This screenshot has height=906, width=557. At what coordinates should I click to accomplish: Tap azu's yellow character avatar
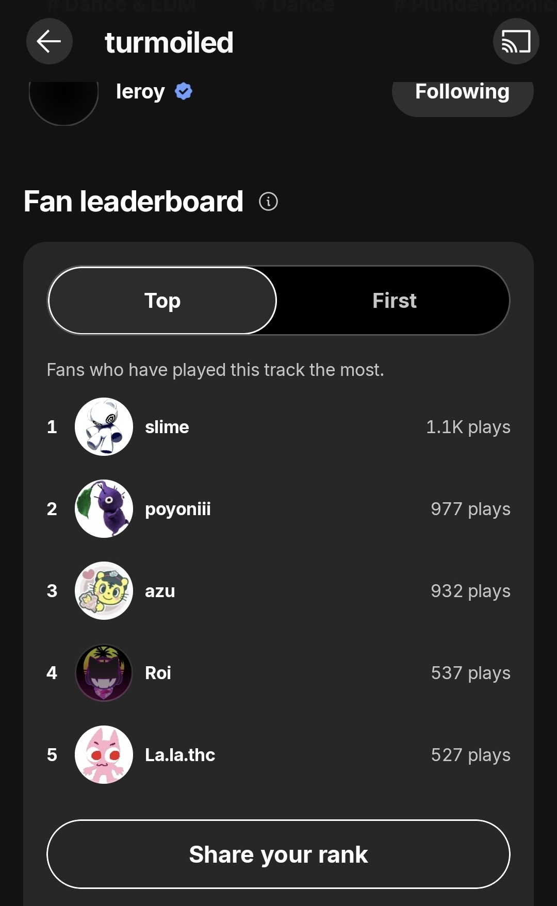pyautogui.click(x=104, y=591)
